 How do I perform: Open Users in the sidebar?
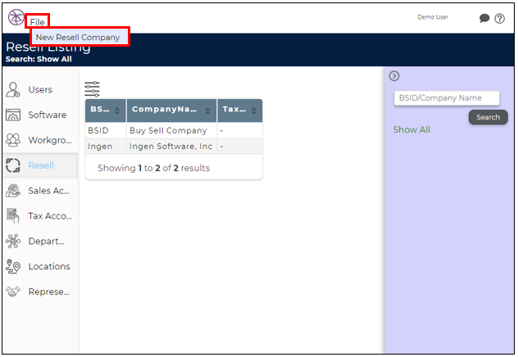[x=40, y=90]
